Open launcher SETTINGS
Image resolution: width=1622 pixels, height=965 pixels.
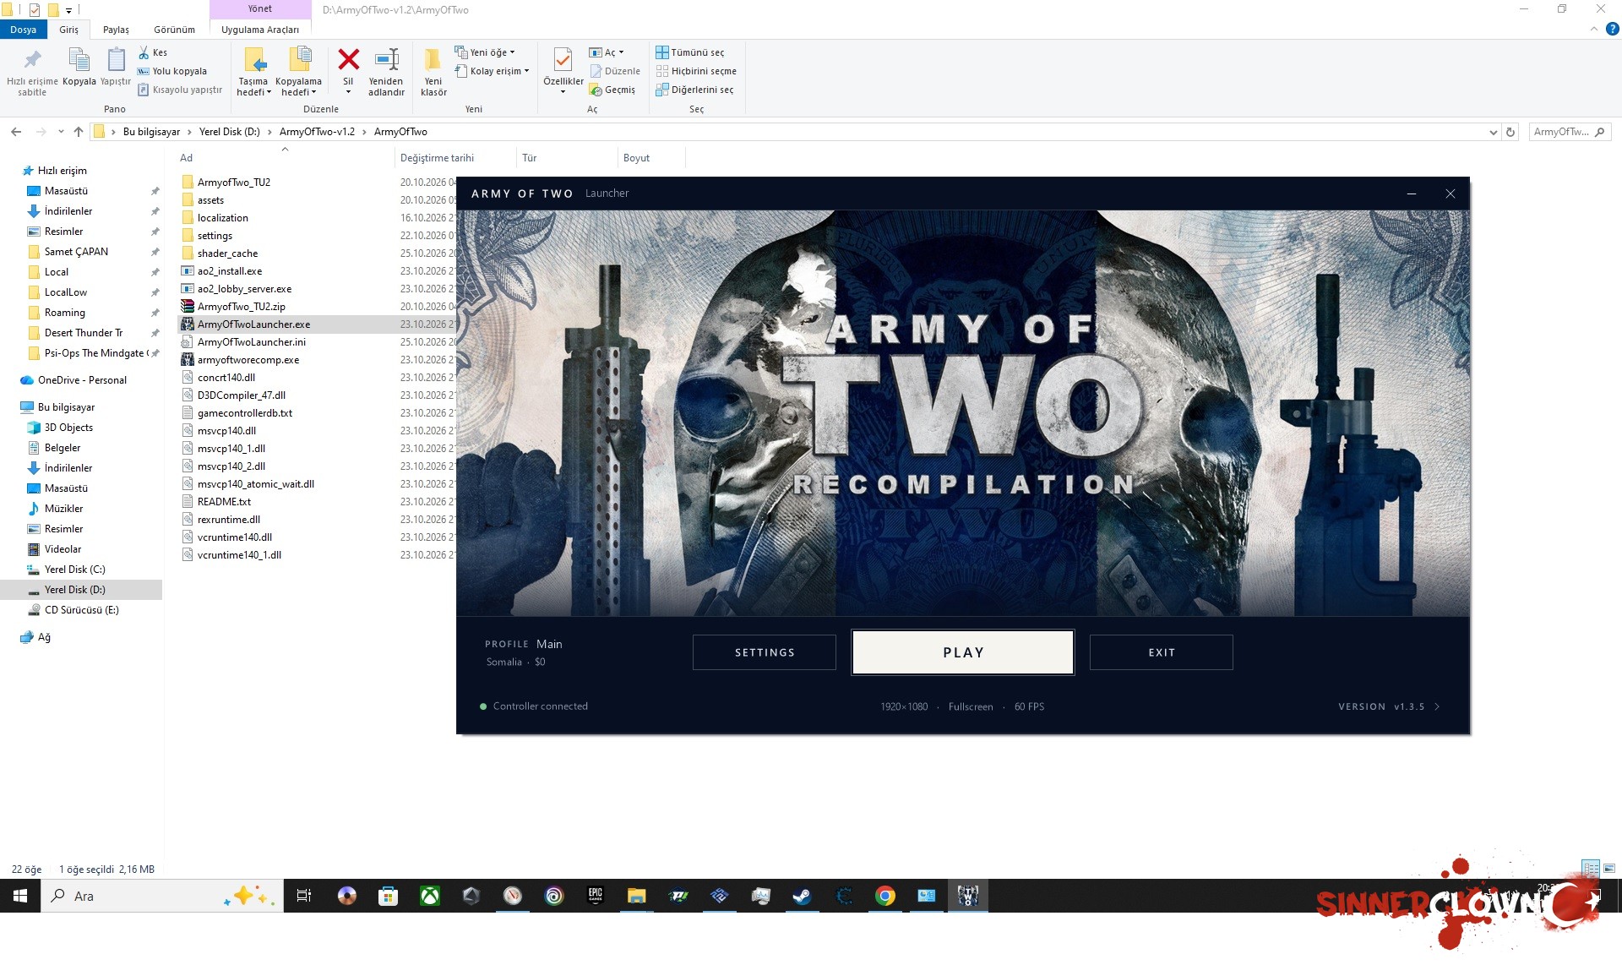[765, 652]
